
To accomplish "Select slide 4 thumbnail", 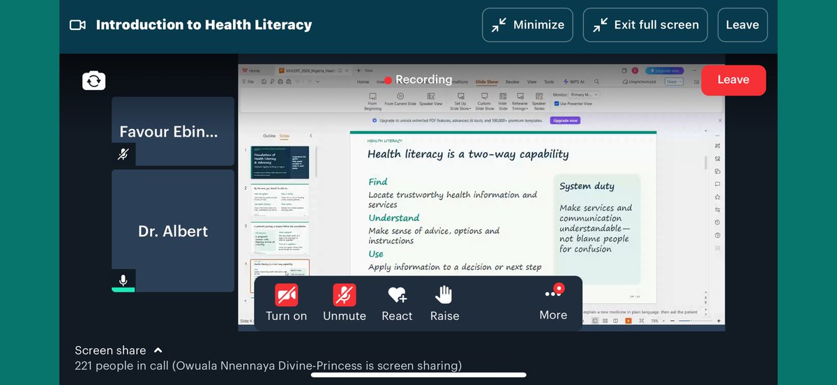I will pos(280,276).
